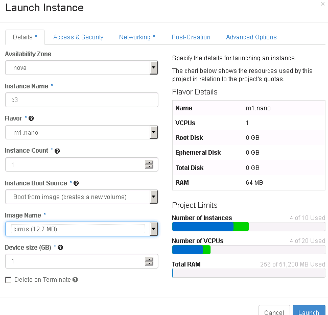Select the Advanced Options tab
This screenshot has width=328, height=315.
click(x=251, y=37)
